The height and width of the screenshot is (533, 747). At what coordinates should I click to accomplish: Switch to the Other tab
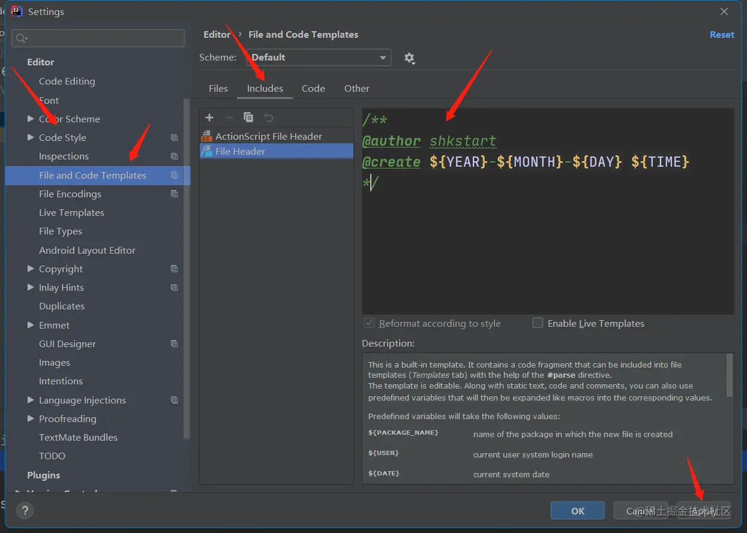[357, 88]
